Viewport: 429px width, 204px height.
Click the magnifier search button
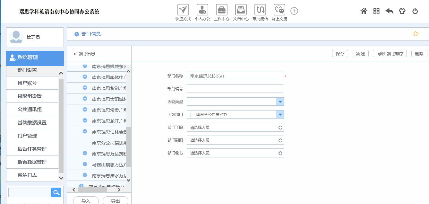click(56, 192)
